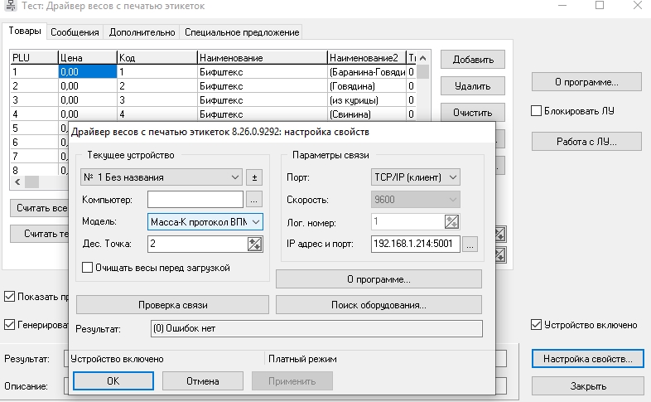Expand the Модель dropdown
651x402 pixels.
(x=256, y=222)
